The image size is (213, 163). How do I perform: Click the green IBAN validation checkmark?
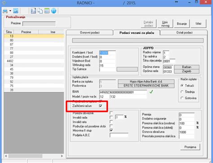coord(151,92)
